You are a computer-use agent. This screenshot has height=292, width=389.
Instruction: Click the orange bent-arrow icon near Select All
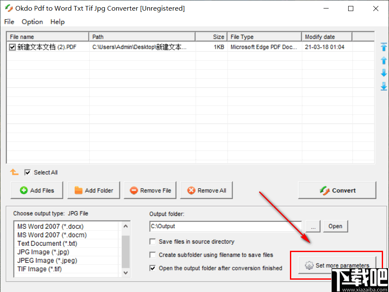pyautogui.click(x=14, y=172)
